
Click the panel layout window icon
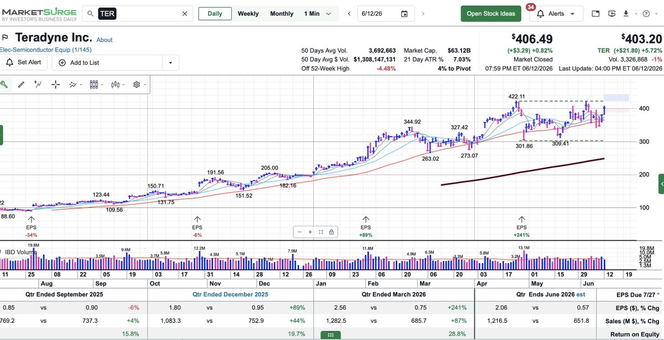click(x=596, y=14)
